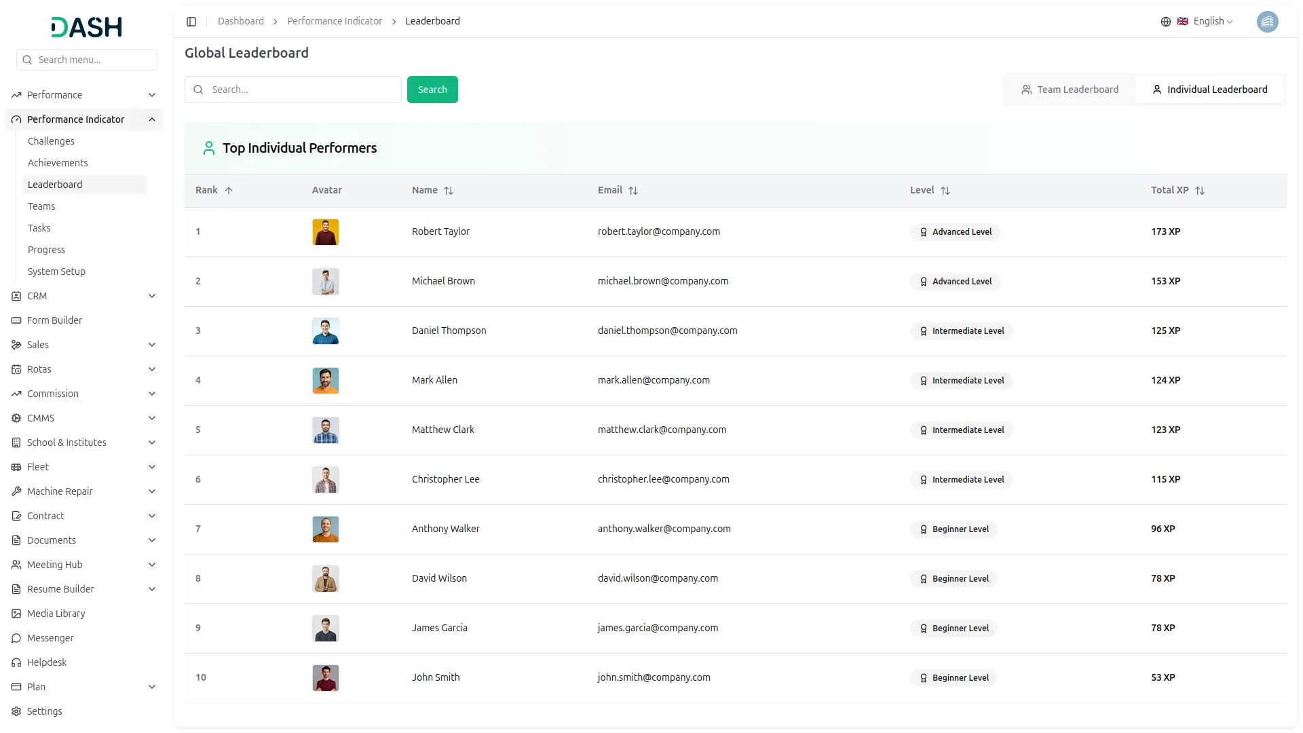Image resolution: width=1303 pixels, height=733 pixels.
Task: Click the DASH logo
Action: (87, 27)
